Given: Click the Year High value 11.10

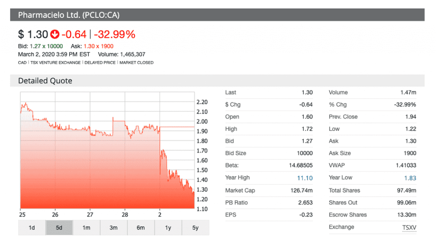Looking at the screenshot, I should [x=305, y=178].
